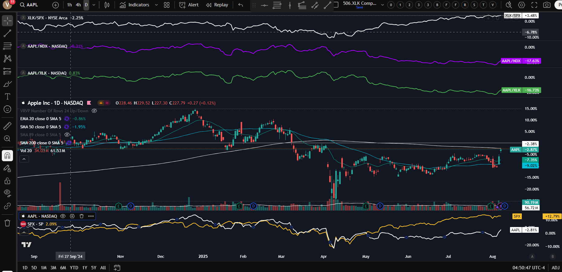Select the Text drawing tool
562x272 pixels.
tap(8, 97)
